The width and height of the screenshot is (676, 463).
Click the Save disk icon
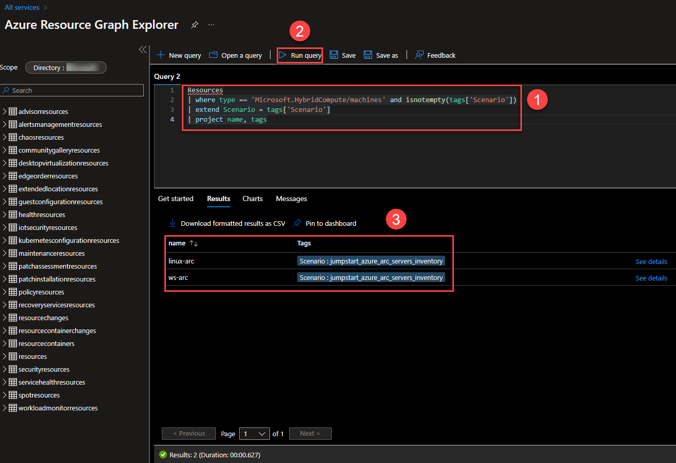tap(334, 55)
